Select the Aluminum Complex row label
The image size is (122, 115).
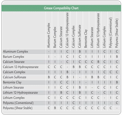(x=16, y=52)
